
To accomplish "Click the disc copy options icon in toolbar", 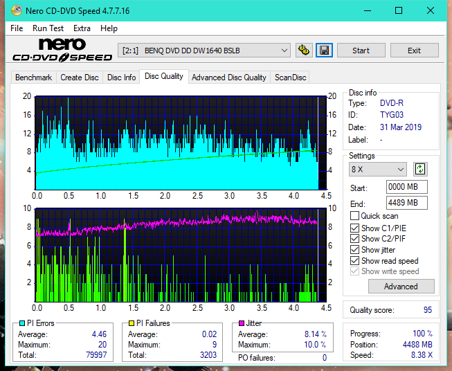I will pyautogui.click(x=303, y=51).
